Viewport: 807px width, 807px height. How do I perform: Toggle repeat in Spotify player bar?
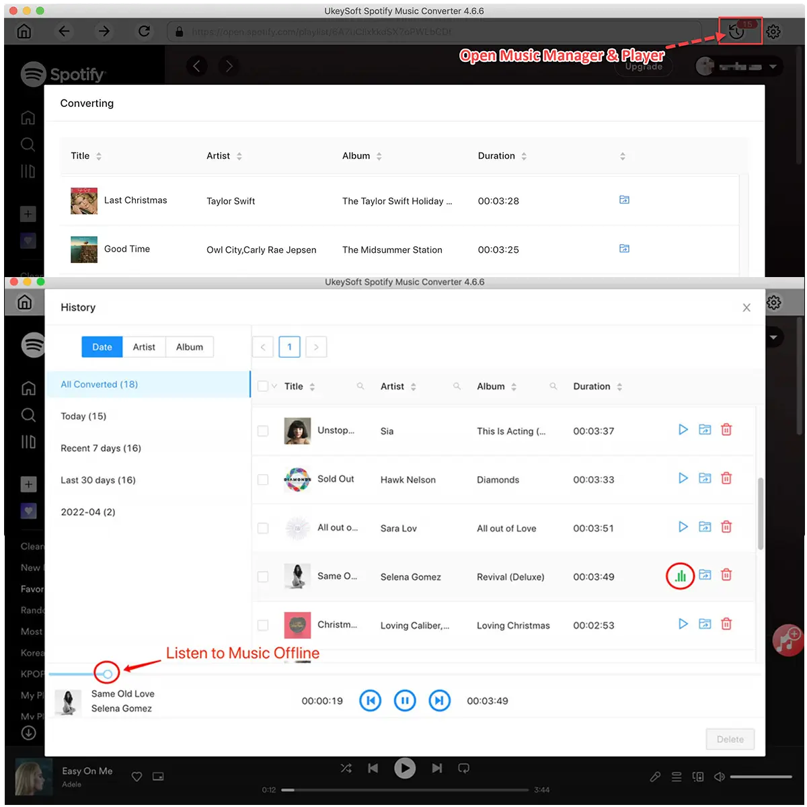463,768
